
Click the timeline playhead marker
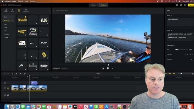point(29,76)
